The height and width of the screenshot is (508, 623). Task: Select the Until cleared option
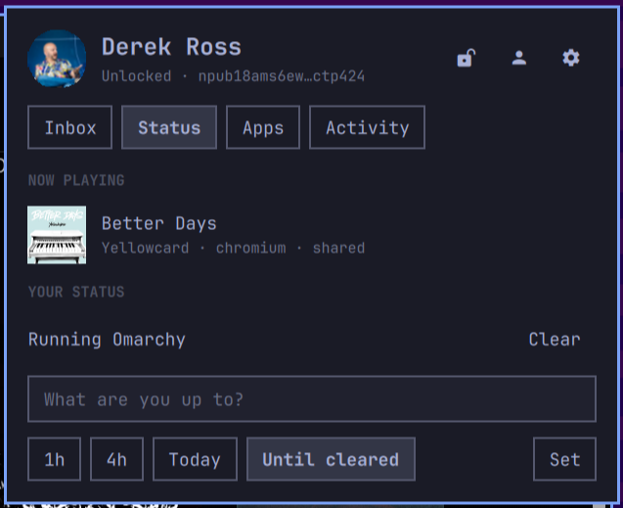click(x=331, y=459)
